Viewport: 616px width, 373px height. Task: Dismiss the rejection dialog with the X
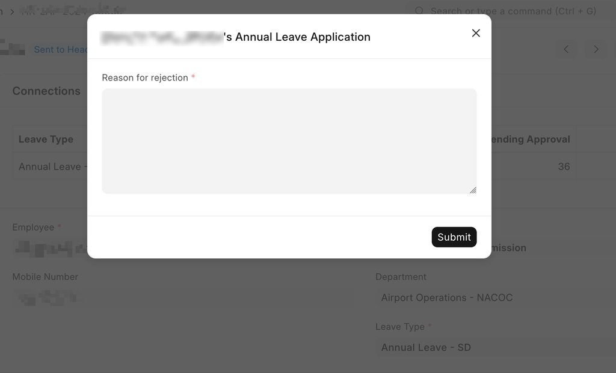[x=476, y=33]
